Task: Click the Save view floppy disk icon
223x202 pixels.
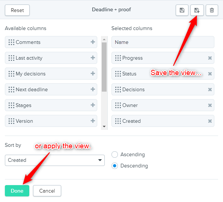Action: (182, 10)
